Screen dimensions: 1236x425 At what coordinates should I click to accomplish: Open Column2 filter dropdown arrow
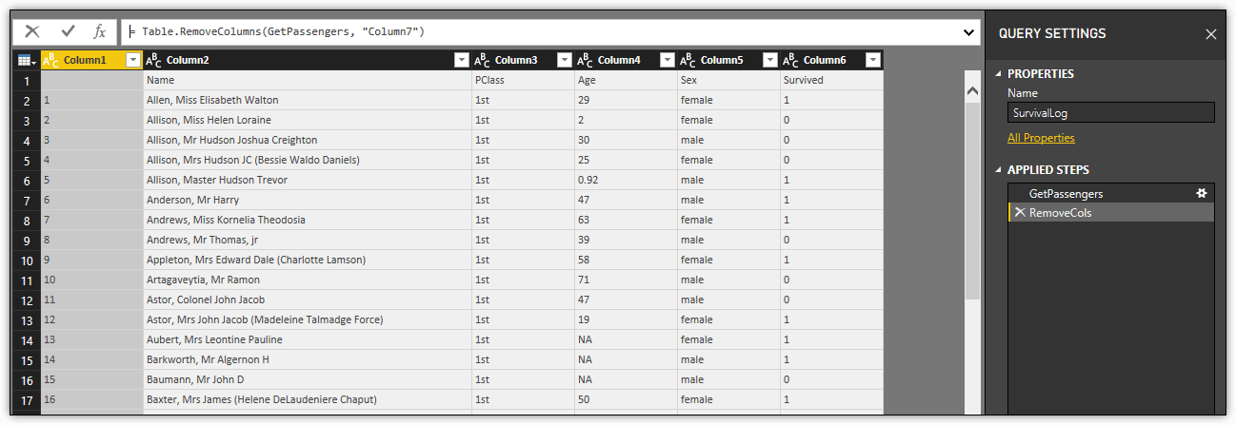461,60
